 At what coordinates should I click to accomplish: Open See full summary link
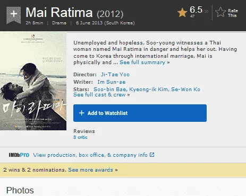pos(145,63)
